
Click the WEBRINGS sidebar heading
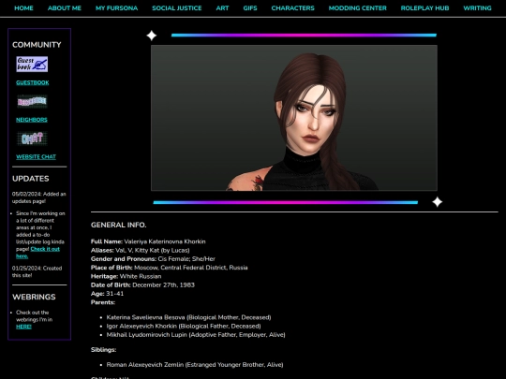click(x=34, y=297)
